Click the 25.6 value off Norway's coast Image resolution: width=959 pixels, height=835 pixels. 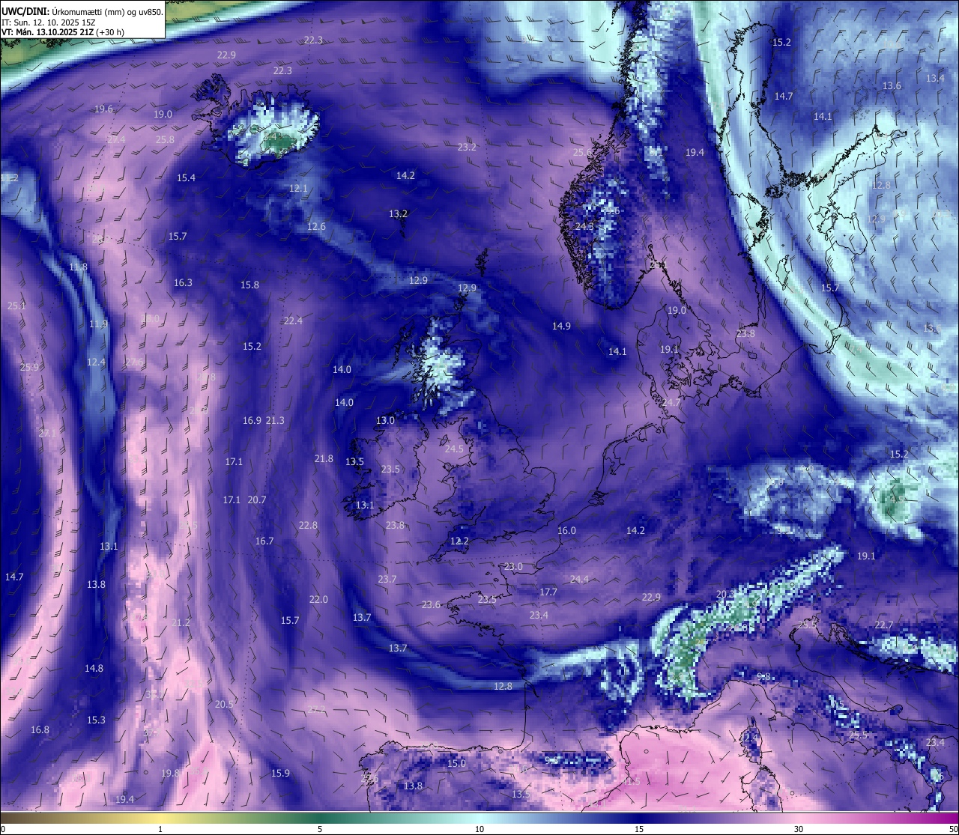(582, 153)
